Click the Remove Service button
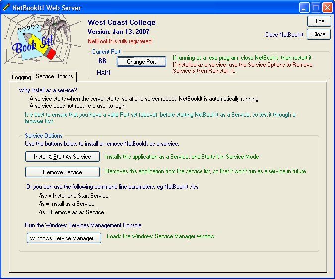The image size is (335, 279). [x=63, y=172]
